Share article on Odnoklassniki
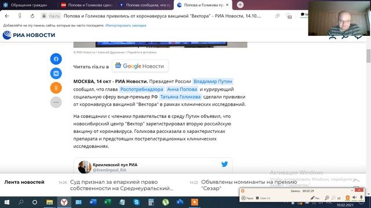Image resolution: width=371 pixels, height=208 pixels. click(x=56, y=88)
